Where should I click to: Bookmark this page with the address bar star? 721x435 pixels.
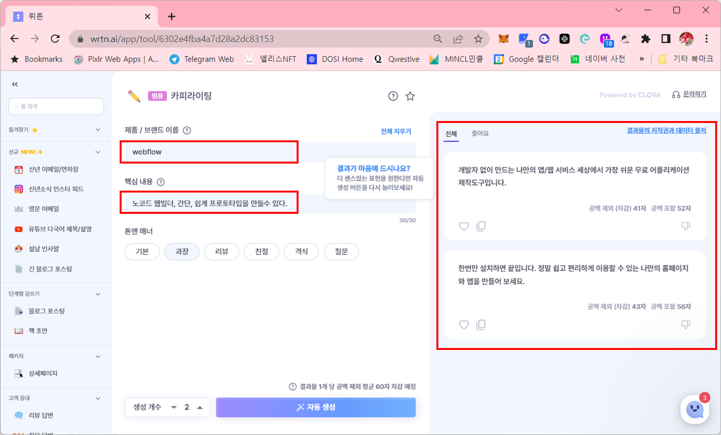[x=478, y=39]
